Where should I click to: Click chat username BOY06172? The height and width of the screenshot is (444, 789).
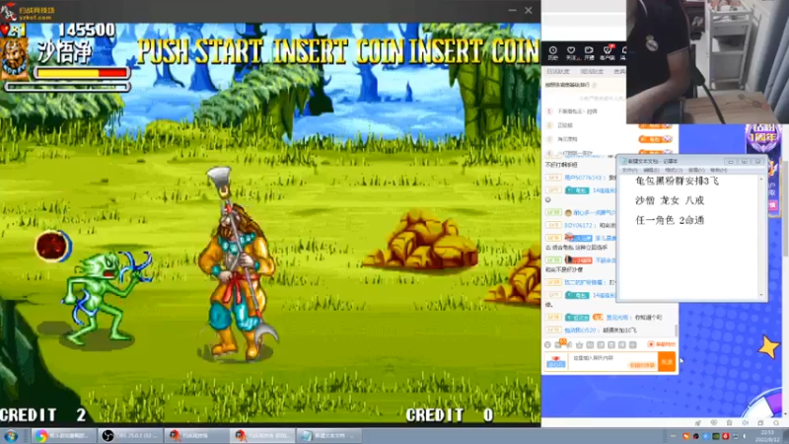576,225
